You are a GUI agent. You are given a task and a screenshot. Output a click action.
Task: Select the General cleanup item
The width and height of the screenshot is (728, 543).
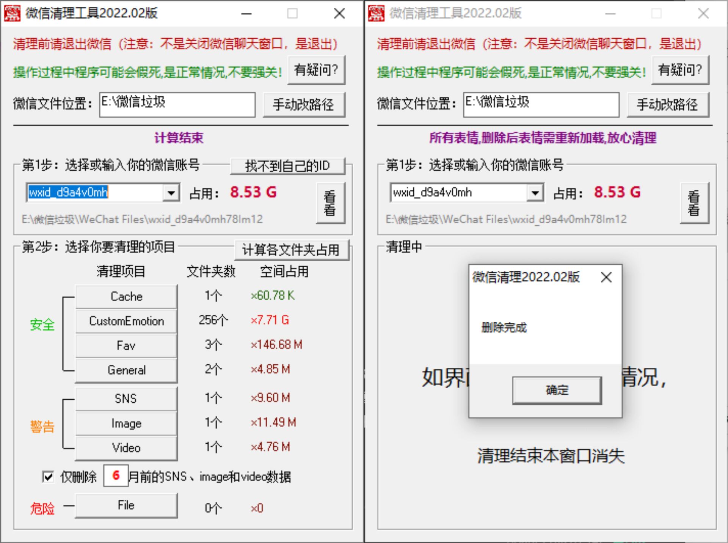coord(126,370)
